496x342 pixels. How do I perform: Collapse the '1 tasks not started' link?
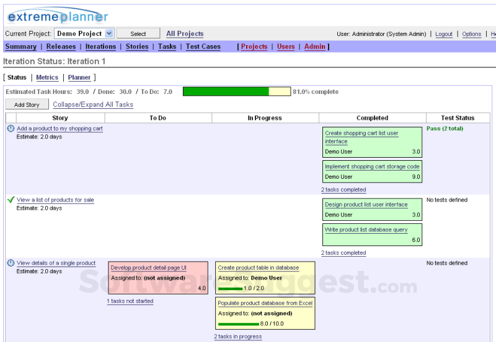pos(130,301)
